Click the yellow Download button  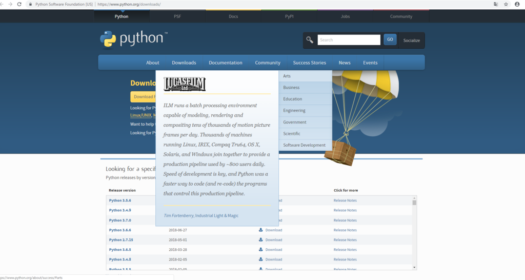[x=144, y=97]
